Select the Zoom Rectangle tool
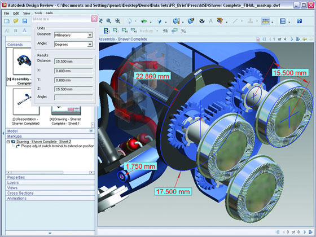 [x=118, y=21]
